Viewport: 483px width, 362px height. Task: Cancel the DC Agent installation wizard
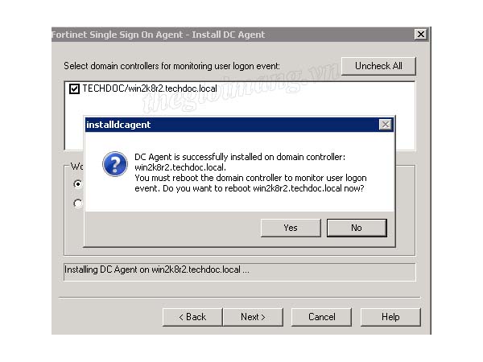click(321, 317)
